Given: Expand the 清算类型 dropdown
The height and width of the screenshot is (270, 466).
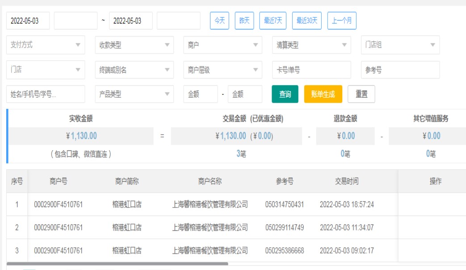Looking at the screenshot, I should 311,45.
